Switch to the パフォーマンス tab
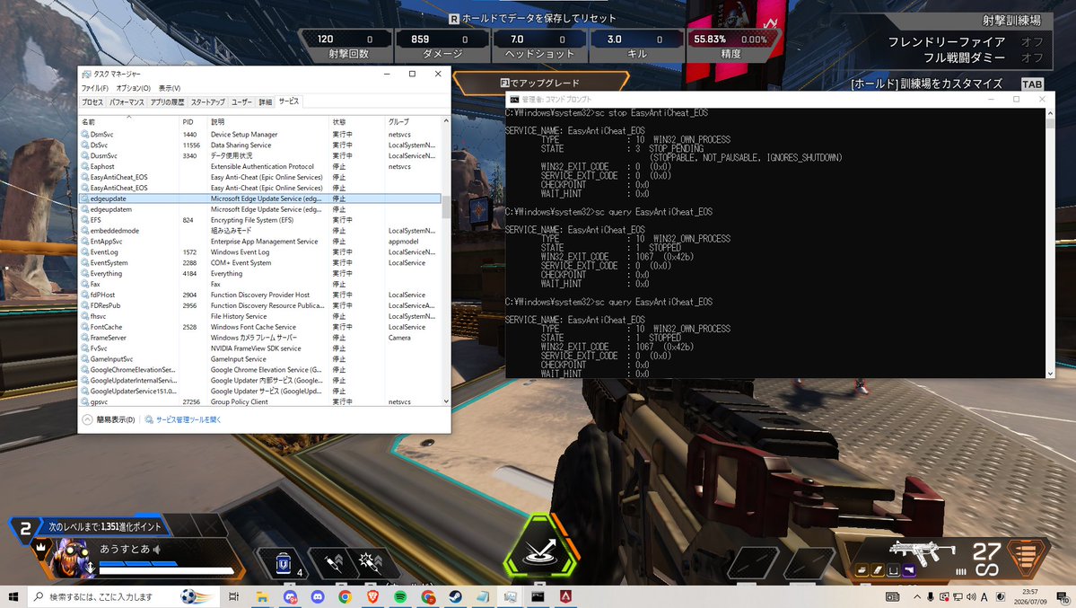 tap(127, 101)
